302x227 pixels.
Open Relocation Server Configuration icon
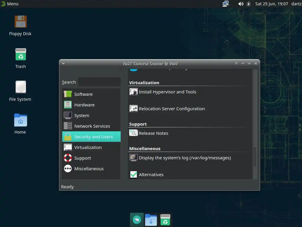point(134,109)
